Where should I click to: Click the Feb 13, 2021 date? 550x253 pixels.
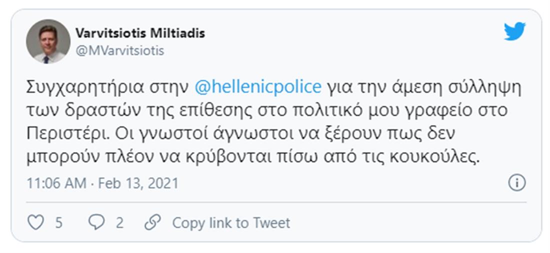click(138, 183)
